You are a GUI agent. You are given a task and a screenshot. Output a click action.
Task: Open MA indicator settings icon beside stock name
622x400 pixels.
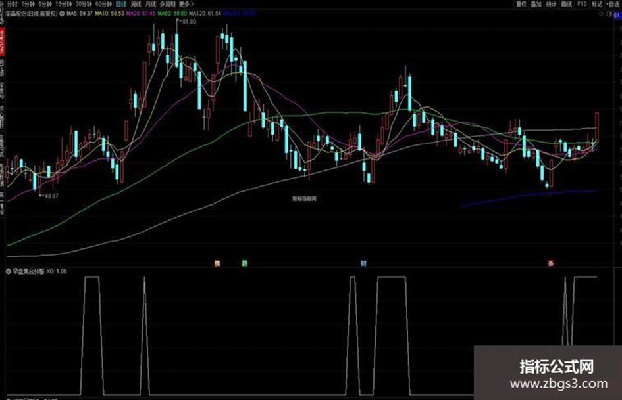pyautogui.click(x=62, y=14)
